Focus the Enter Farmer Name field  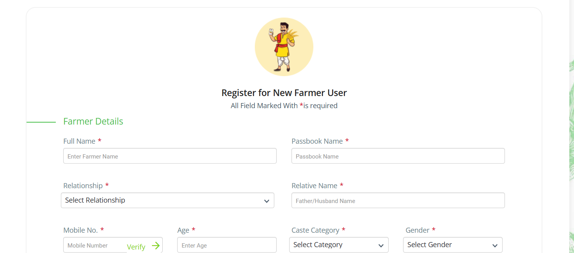(x=170, y=156)
